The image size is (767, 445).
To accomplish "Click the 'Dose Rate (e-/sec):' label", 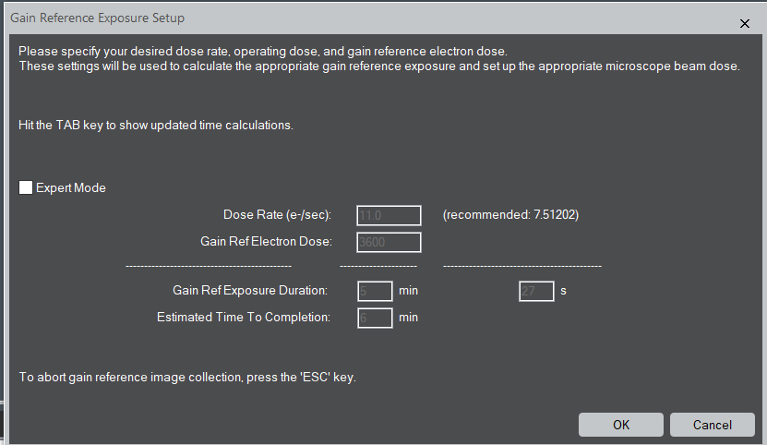I will click(x=277, y=215).
